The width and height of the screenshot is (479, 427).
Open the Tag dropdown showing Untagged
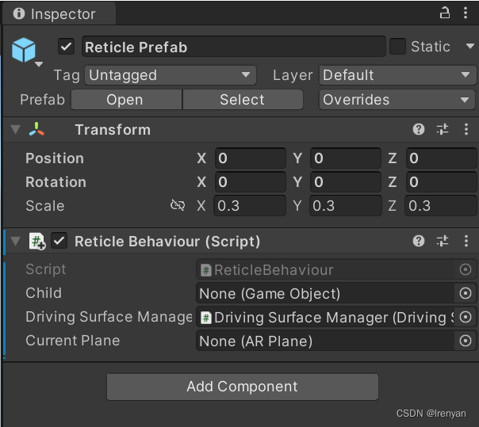coord(170,75)
